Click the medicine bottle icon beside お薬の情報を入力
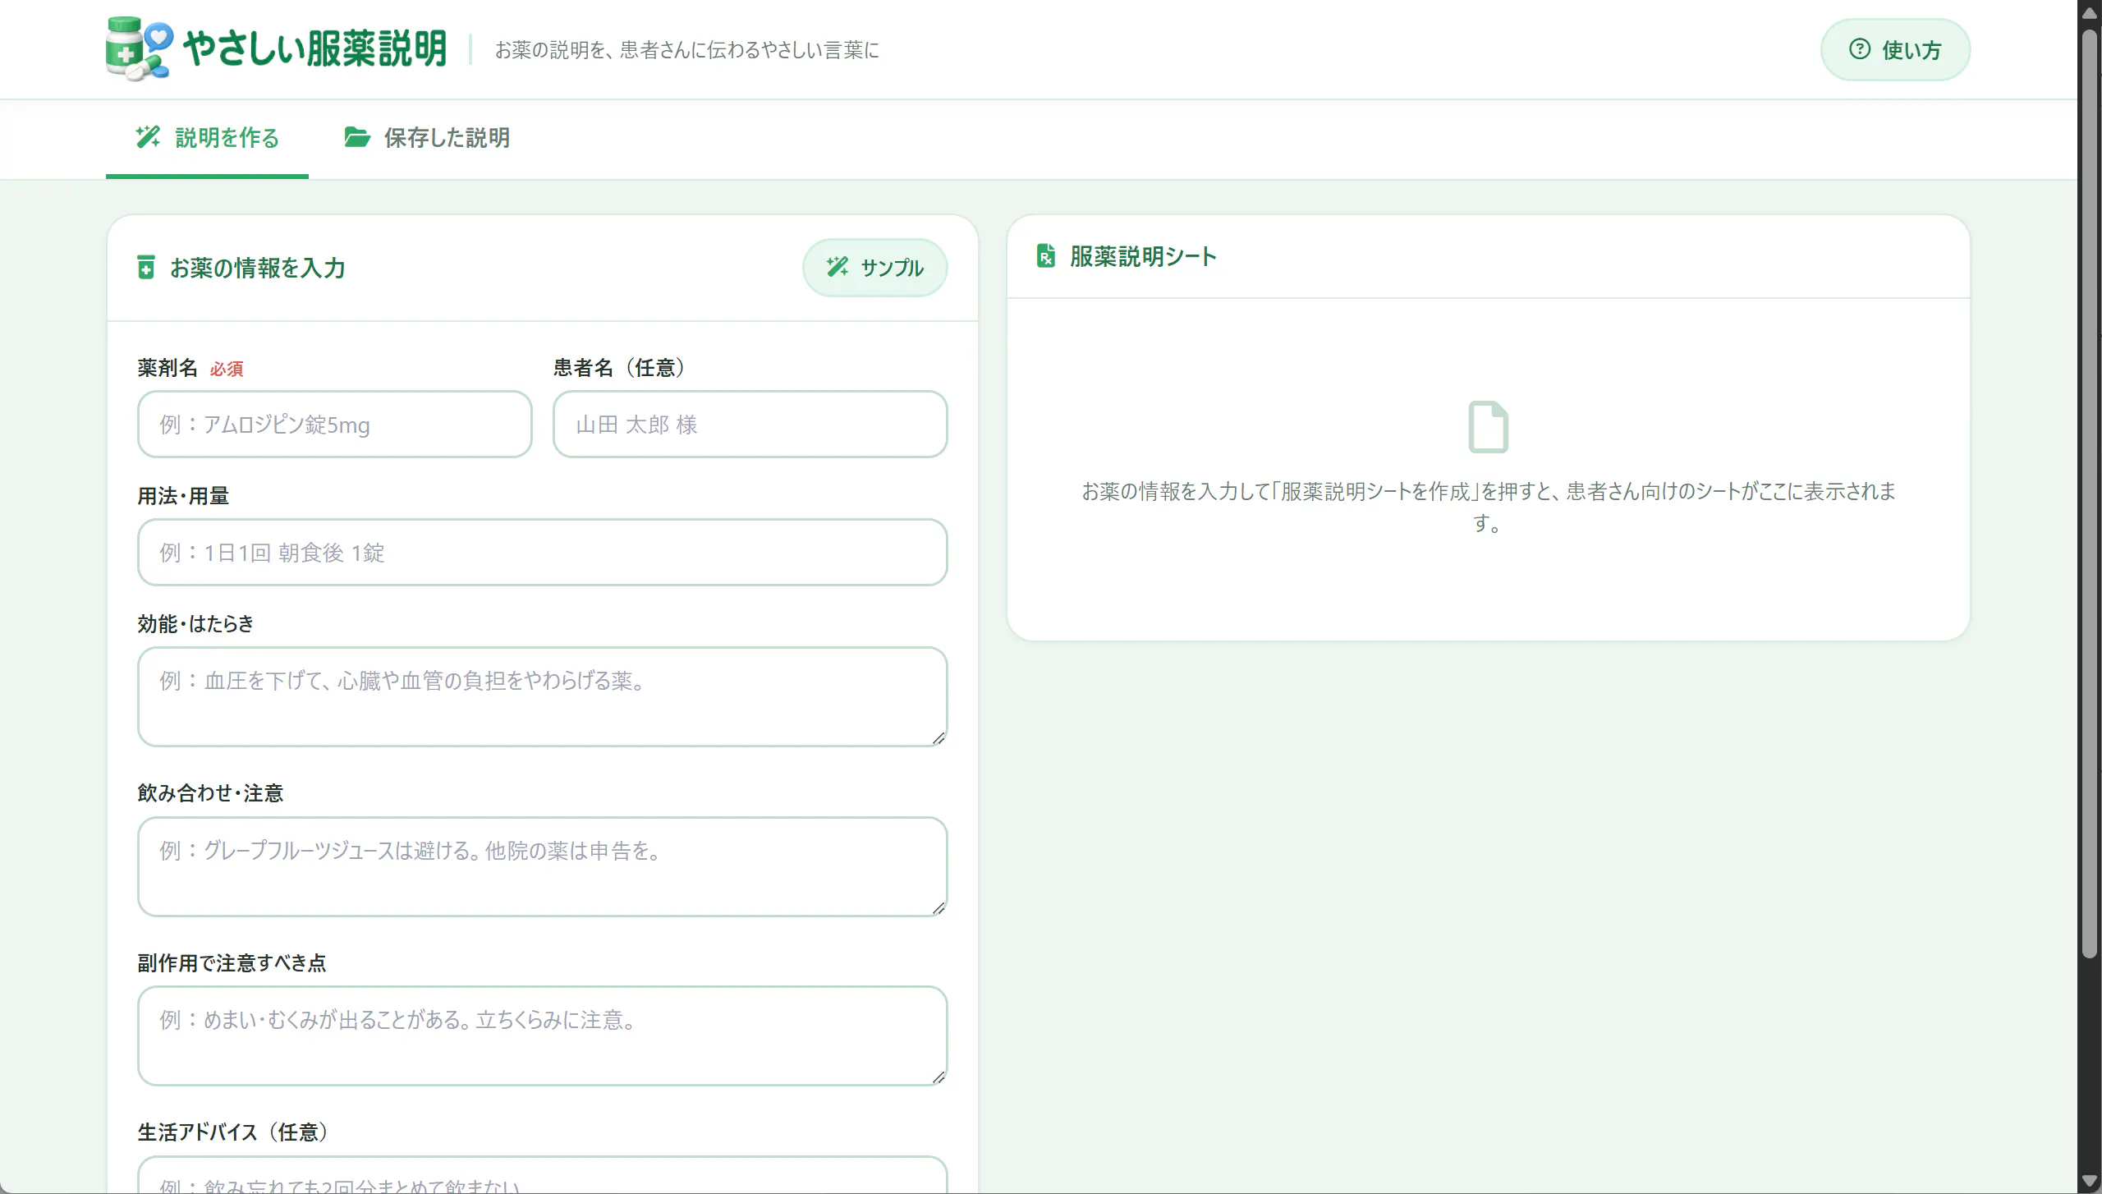 pos(146,268)
